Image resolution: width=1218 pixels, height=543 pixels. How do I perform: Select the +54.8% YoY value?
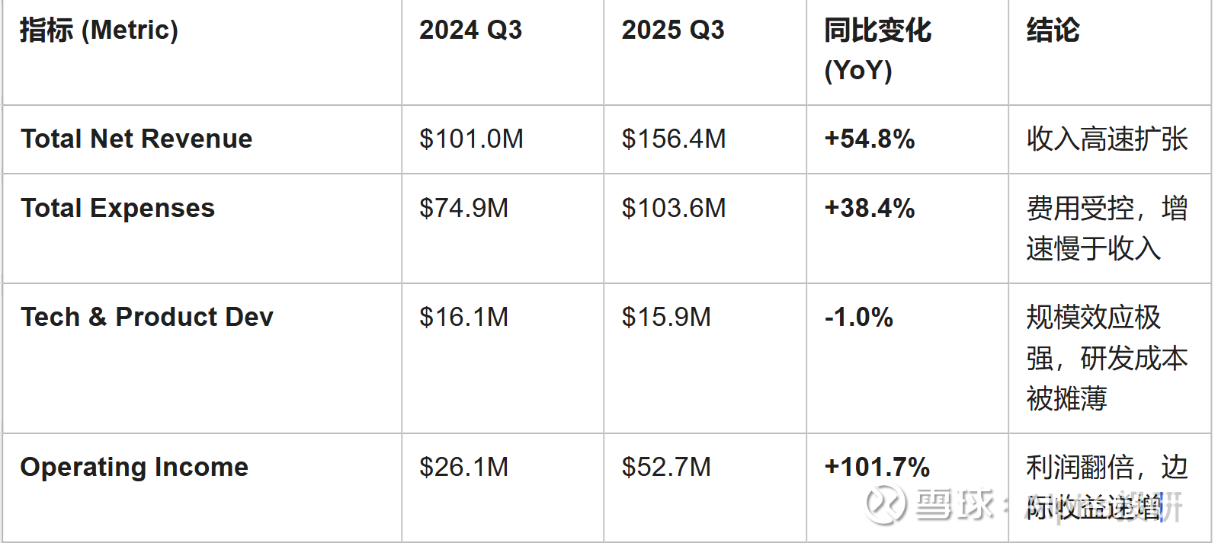[869, 139]
